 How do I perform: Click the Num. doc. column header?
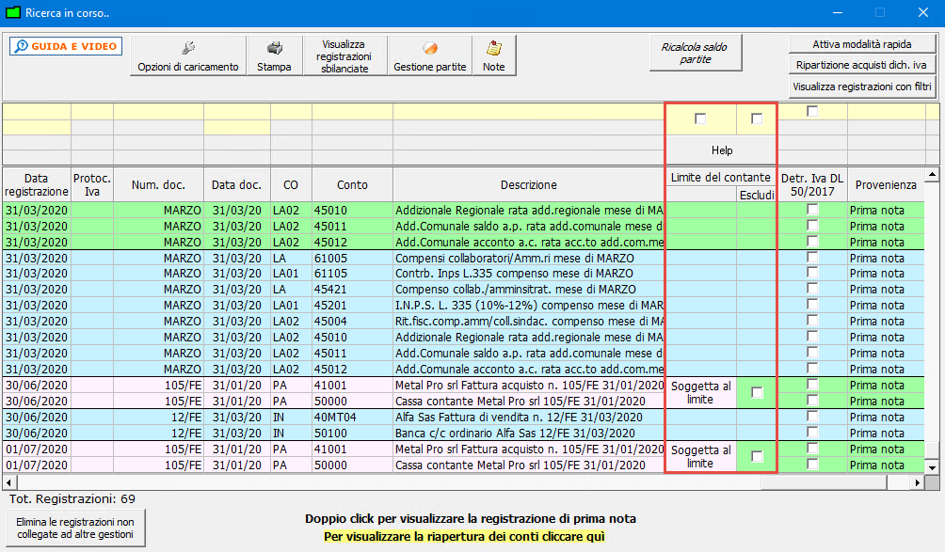pos(158,185)
